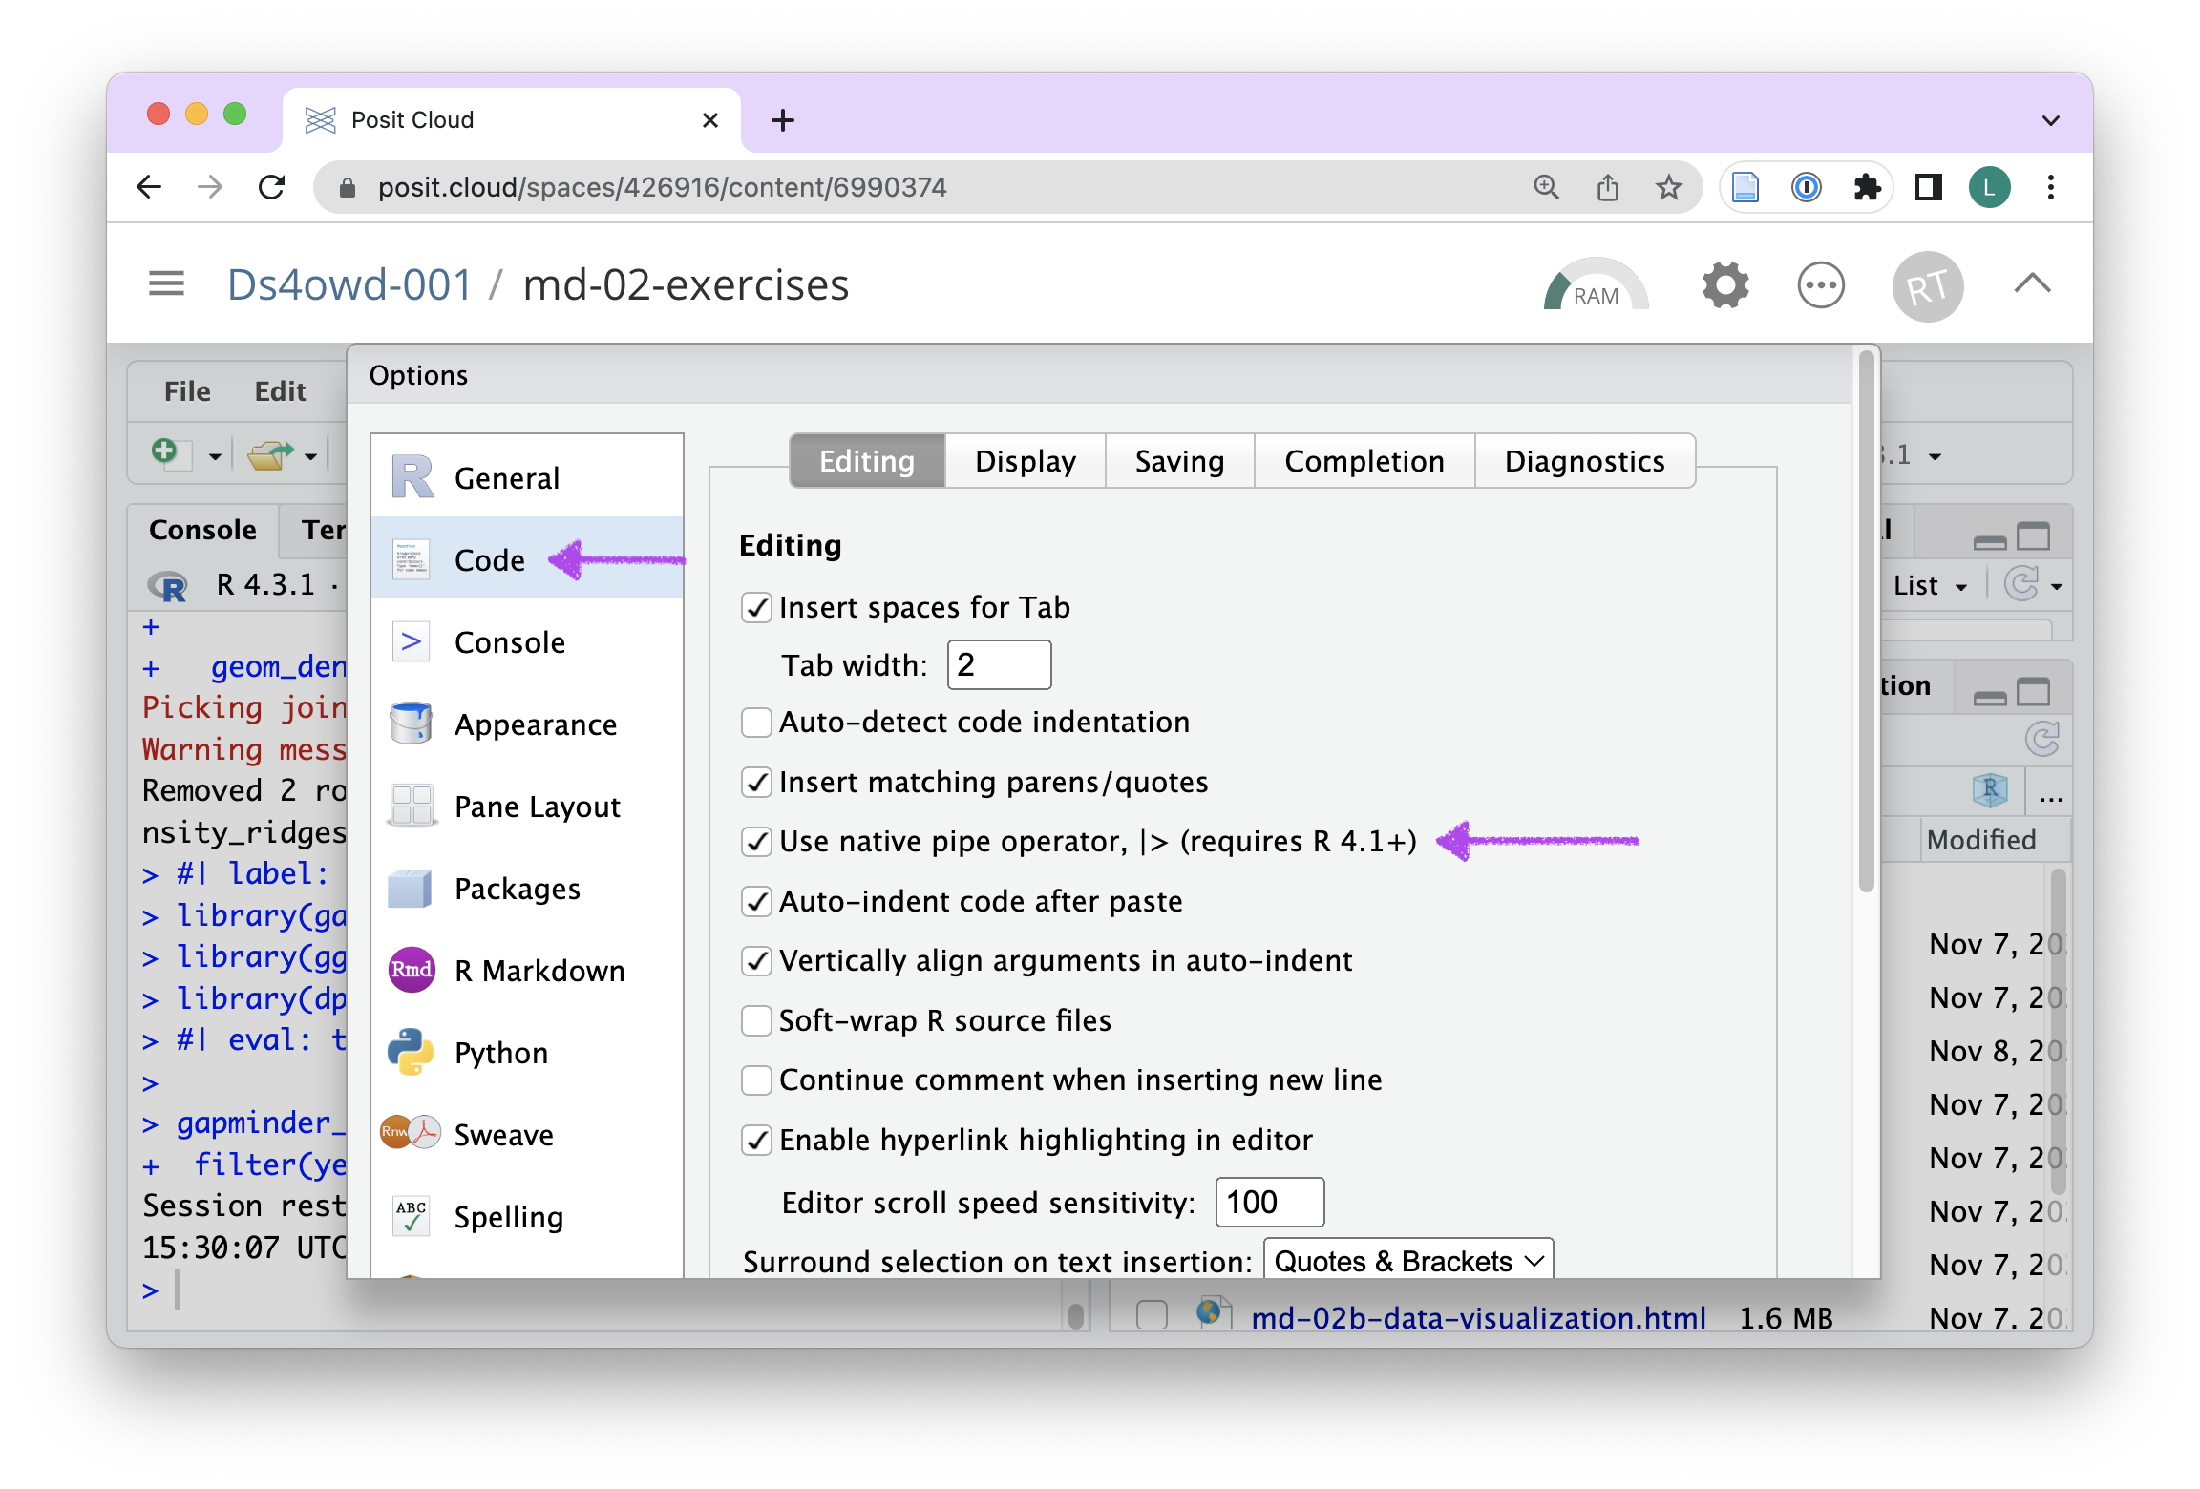Click the Tab width input field
This screenshot has height=1489, width=2200.
click(998, 664)
